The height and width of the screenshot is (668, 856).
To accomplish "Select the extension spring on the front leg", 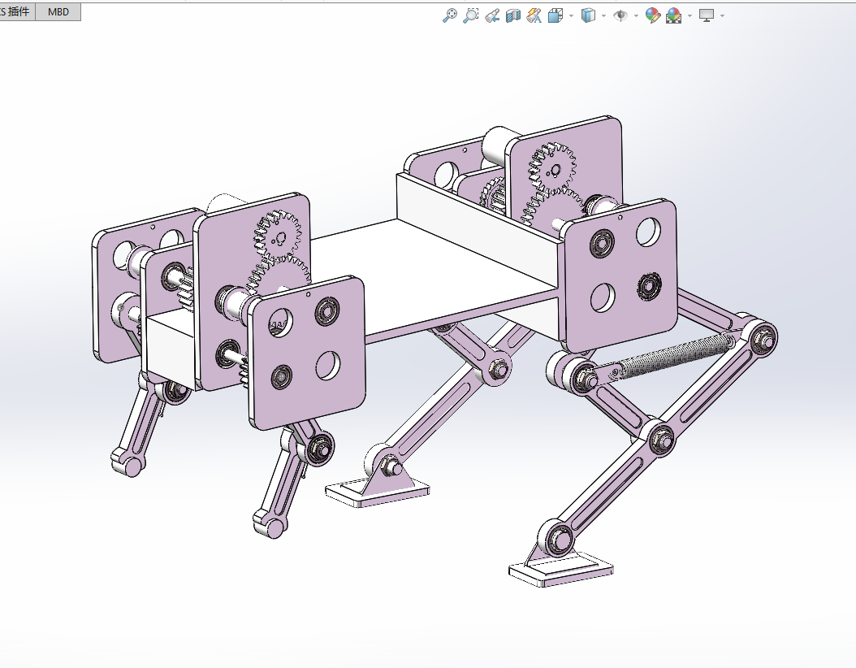I will click(675, 358).
